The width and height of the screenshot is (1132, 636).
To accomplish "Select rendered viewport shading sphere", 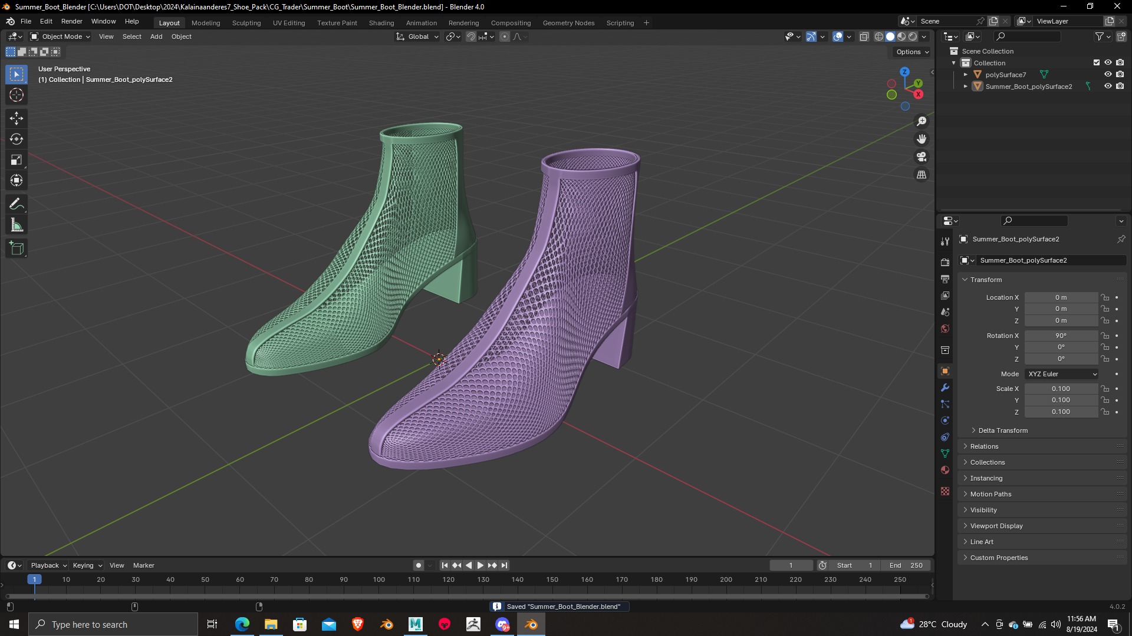I will [913, 37].
